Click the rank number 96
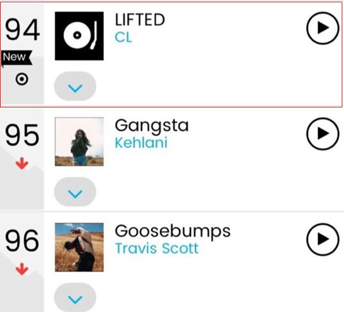Viewport: 344px width, 312px height. 22,240
